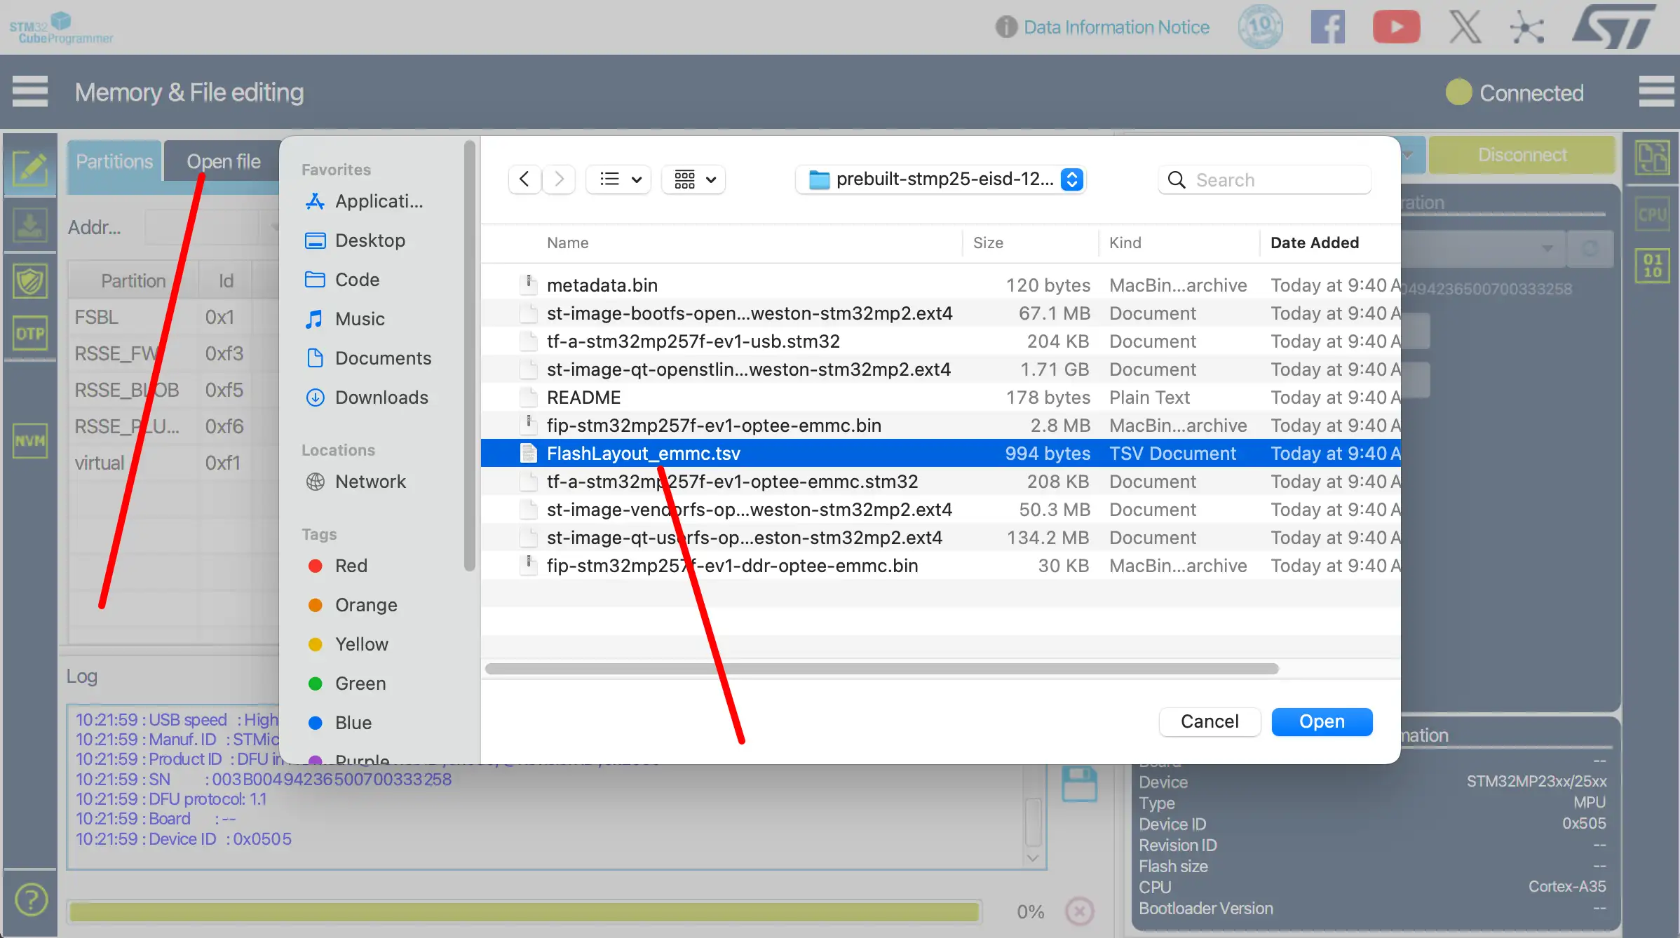Open the group-by grid dropdown
1680x938 pixels.
pos(694,179)
